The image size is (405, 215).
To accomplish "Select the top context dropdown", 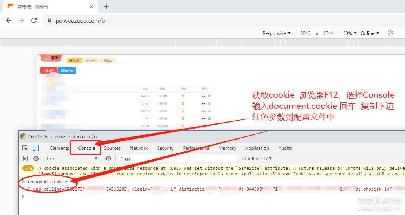I will tap(72, 159).
